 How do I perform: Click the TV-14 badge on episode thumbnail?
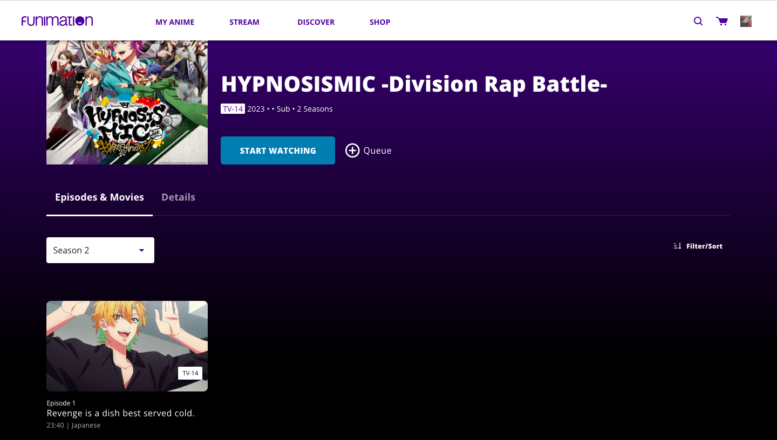(x=190, y=373)
